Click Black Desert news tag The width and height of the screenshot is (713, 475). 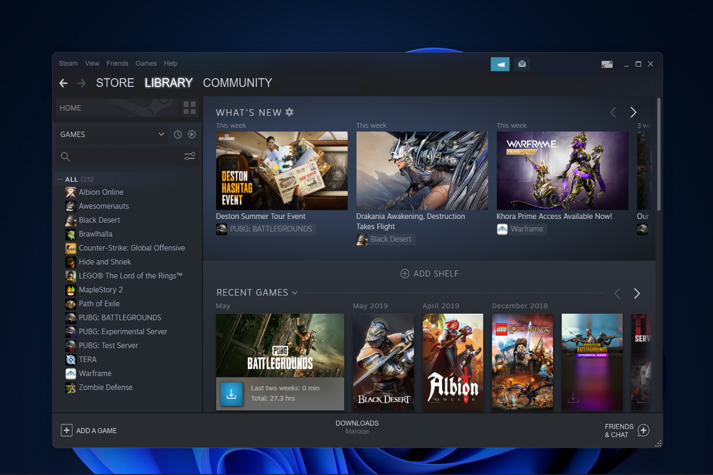(385, 239)
